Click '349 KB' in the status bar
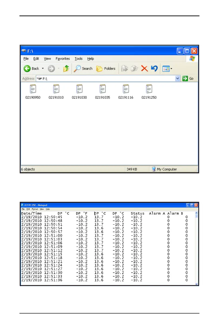214x332 pixels. pyautogui.click(x=132, y=169)
